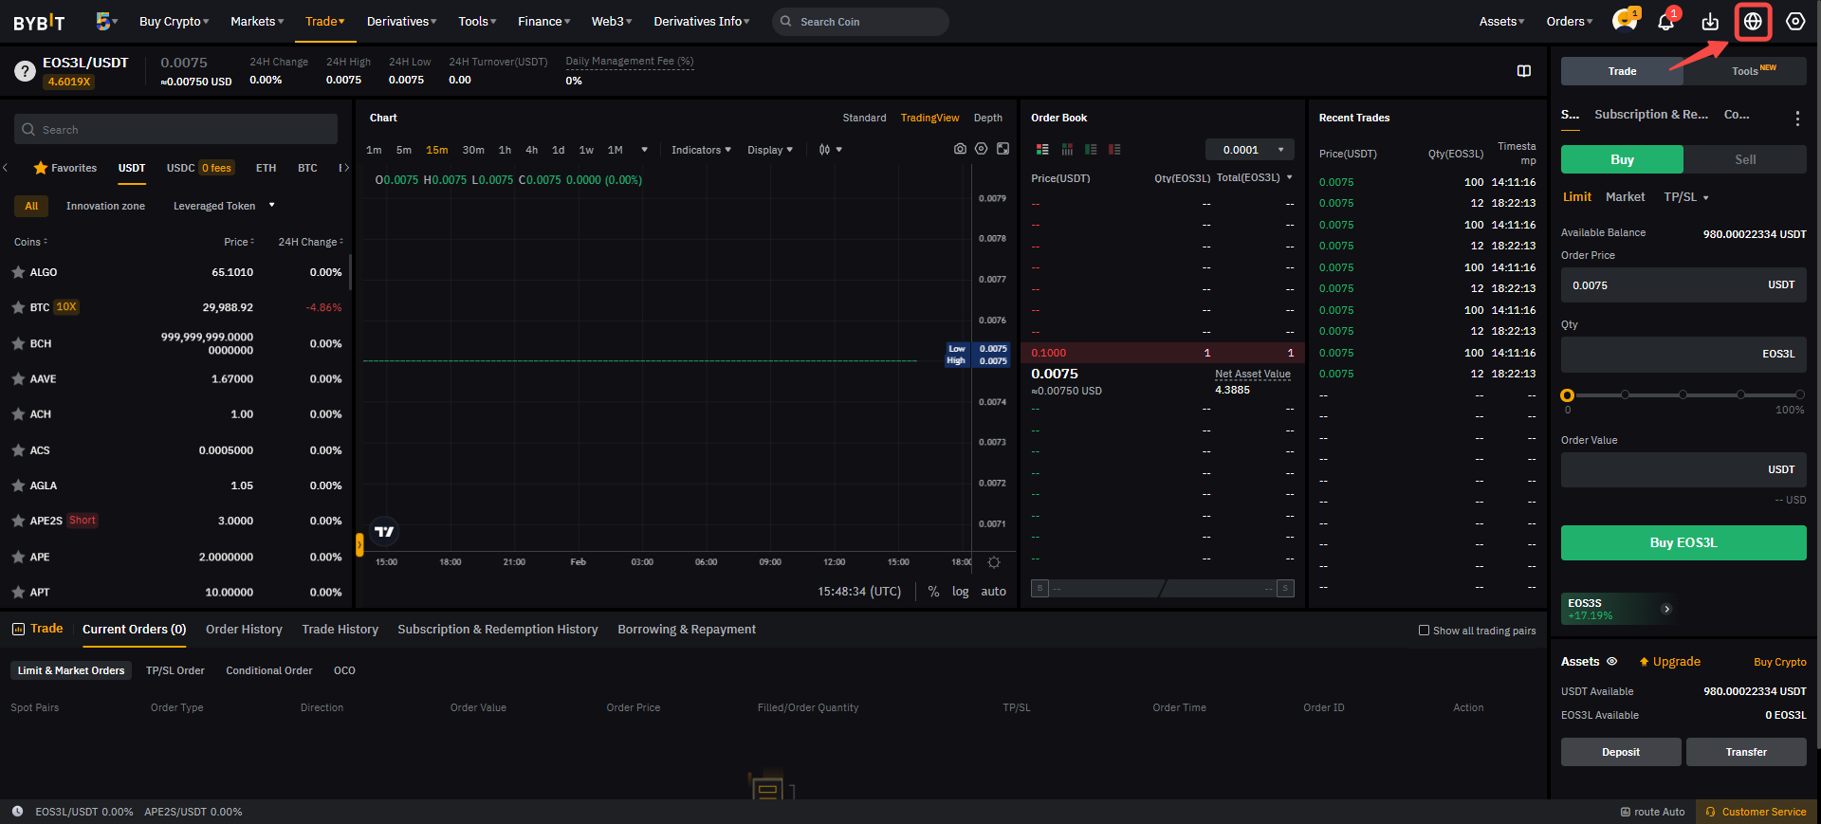Check Show all trading pairs
Screen dimensions: 1821x824
tap(1424, 631)
